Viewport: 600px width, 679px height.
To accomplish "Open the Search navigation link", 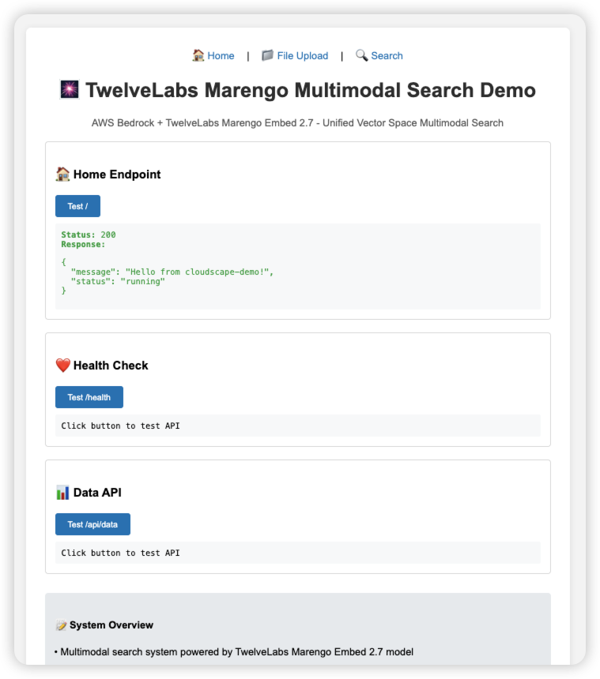I will point(387,56).
